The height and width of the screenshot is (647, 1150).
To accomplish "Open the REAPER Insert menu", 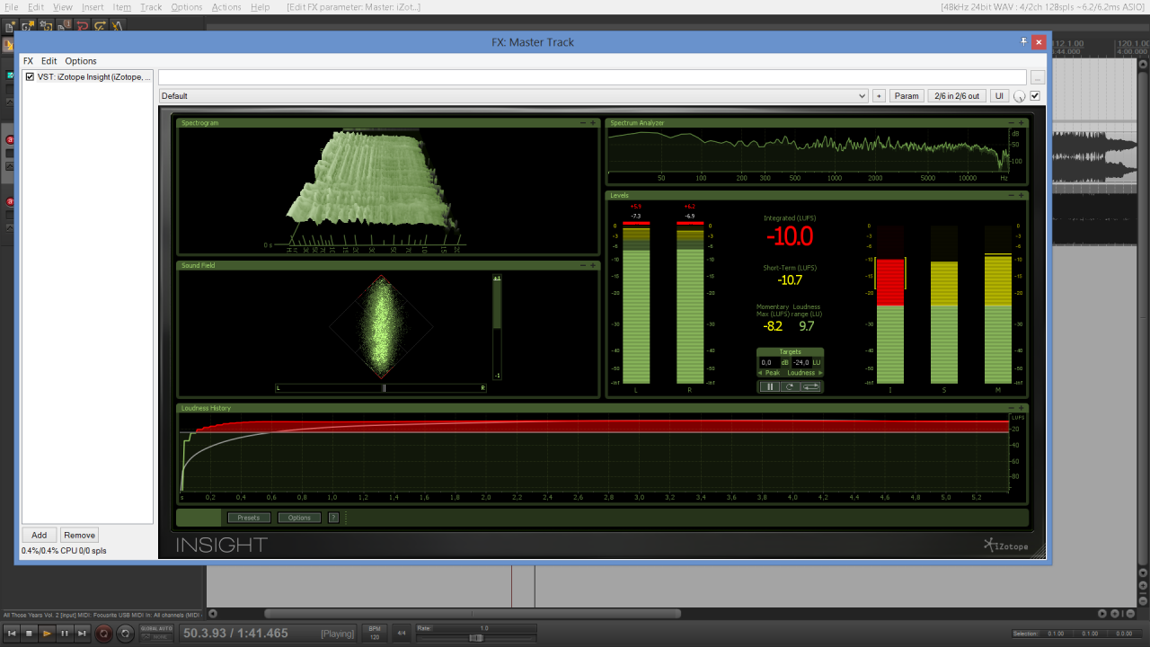I will pos(93,7).
